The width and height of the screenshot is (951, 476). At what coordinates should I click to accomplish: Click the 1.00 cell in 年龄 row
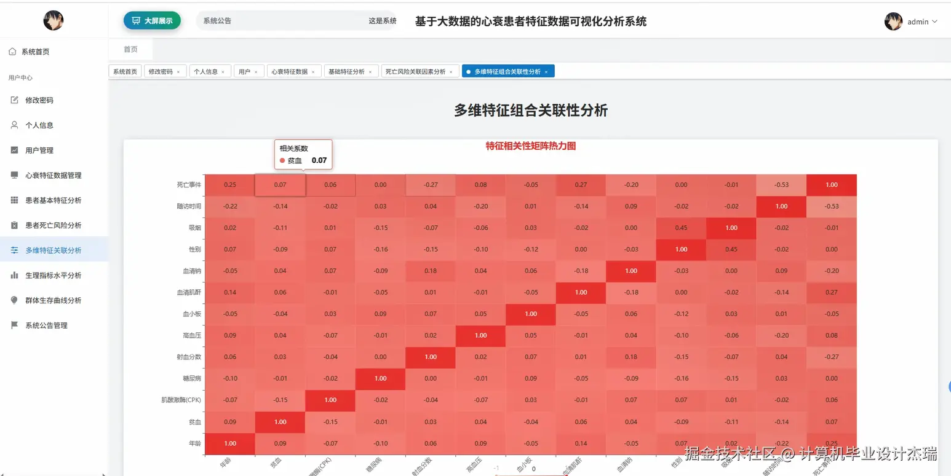tap(230, 443)
